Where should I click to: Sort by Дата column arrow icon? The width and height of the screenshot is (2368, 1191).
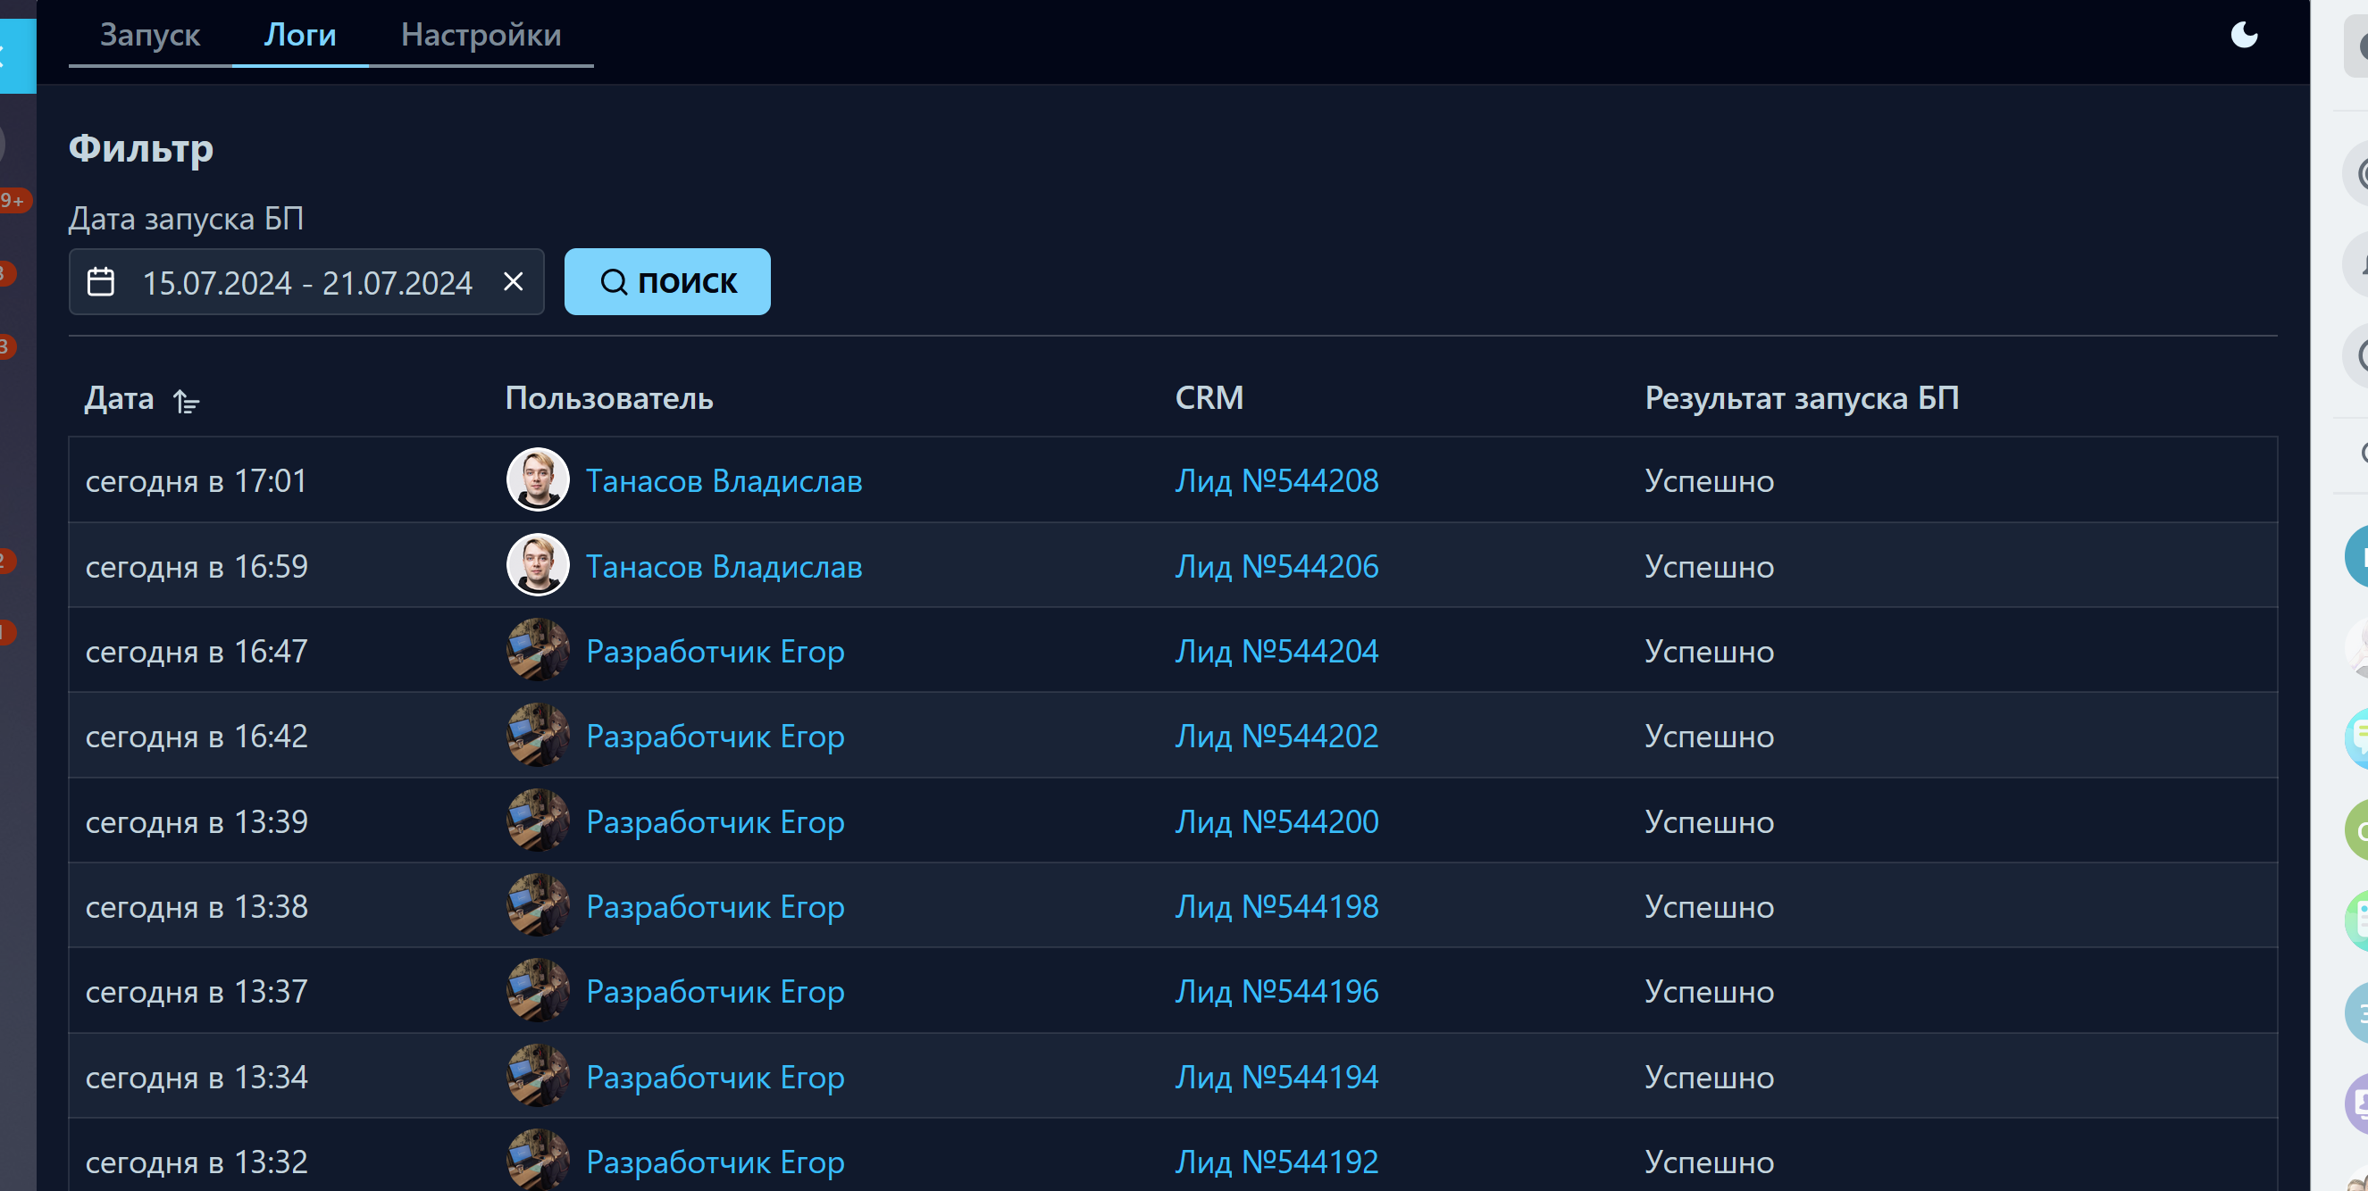[x=187, y=401]
